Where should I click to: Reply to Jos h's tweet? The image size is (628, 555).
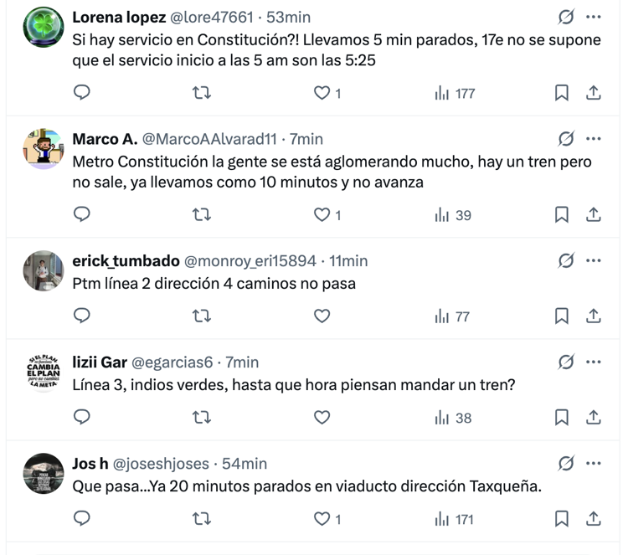tap(82, 519)
